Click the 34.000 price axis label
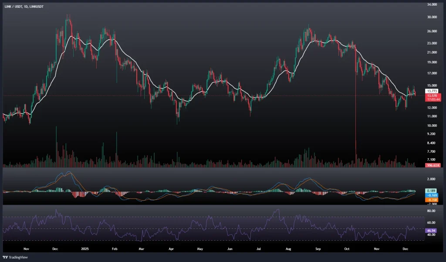Image resolution: width=446 pixels, height=262 pixels. pyautogui.click(x=432, y=5)
